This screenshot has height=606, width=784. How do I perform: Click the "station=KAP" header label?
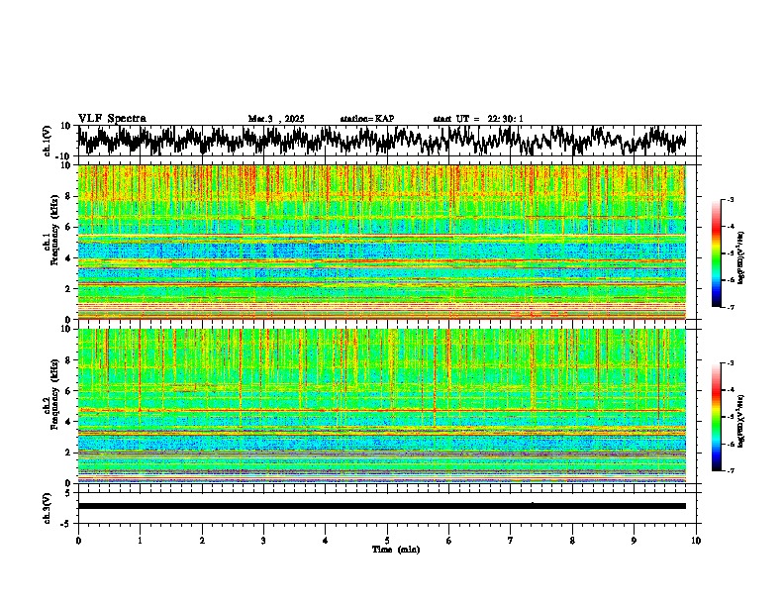tap(367, 119)
